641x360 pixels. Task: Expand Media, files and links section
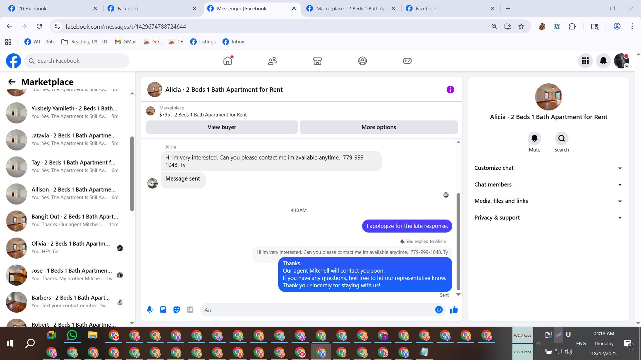pos(548,201)
